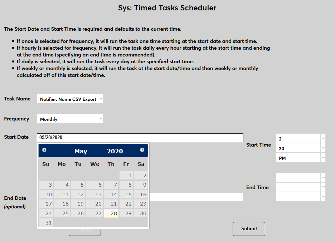Set start date to May 23
This screenshot has width=335, height=242.
[x=141, y=204]
